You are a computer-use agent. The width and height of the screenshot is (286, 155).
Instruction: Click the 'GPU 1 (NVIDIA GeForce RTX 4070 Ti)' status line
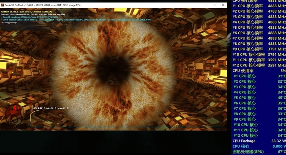click(x=76, y=20)
